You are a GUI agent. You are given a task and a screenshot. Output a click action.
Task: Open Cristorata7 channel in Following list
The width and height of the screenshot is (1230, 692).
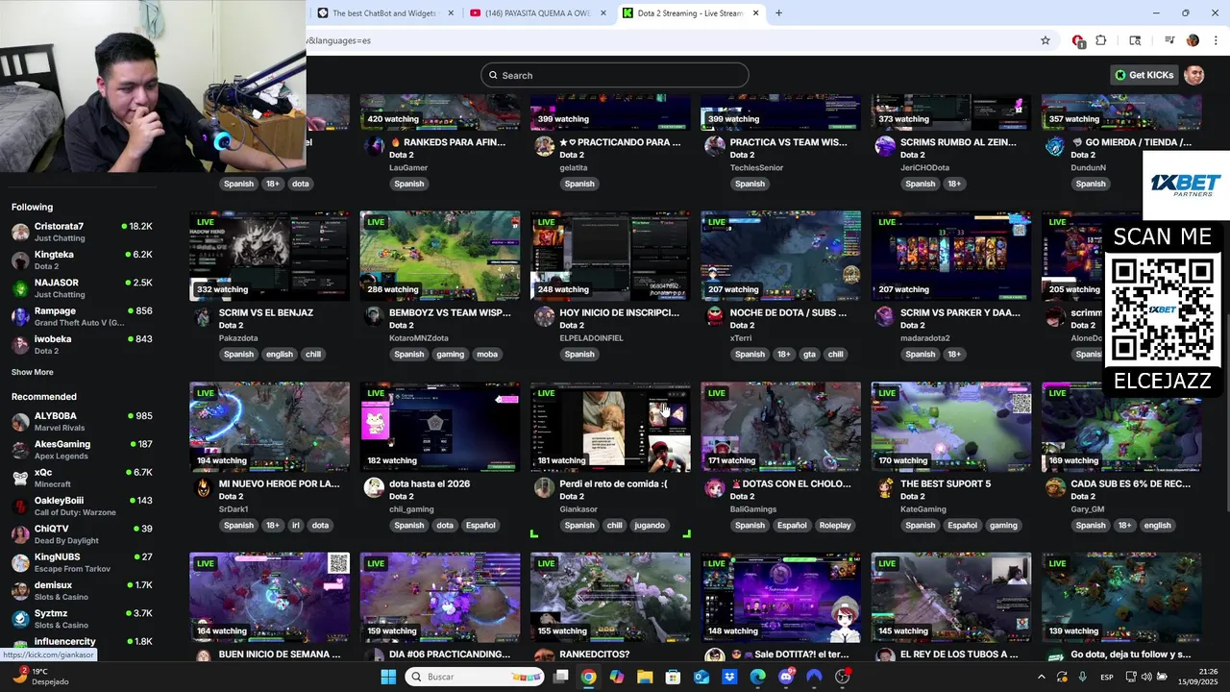click(82, 232)
